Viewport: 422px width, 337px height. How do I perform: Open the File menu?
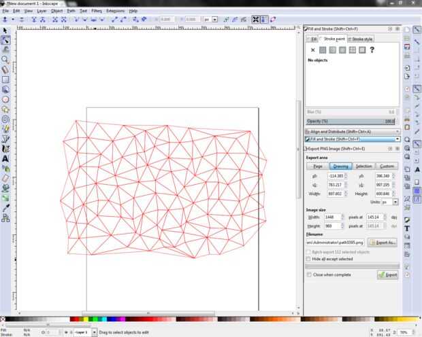point(5,11)
